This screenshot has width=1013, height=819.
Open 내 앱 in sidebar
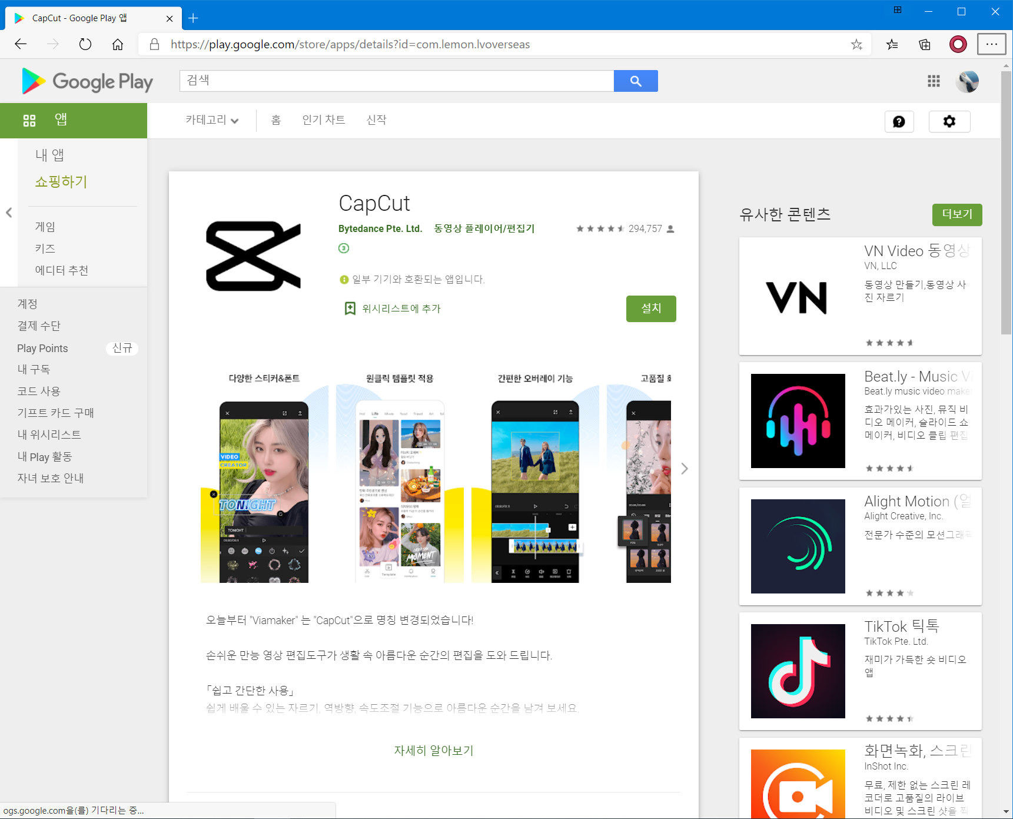(49, 155)
